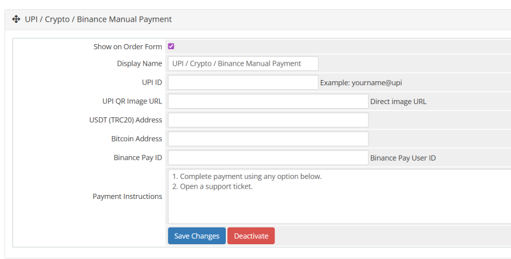Click the "Payment Instructions" field label
511x259 pixels.
tap(127, 197)
